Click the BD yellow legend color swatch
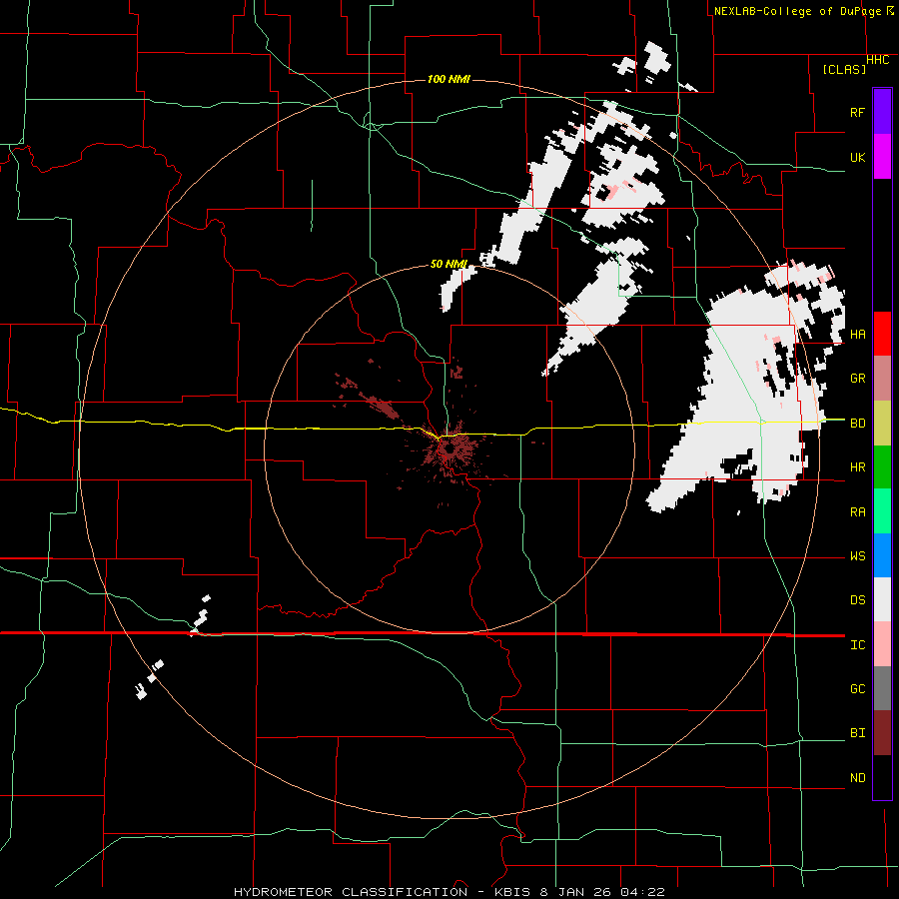The height and width of the screenshot is (899, 899). pos(882,424)
